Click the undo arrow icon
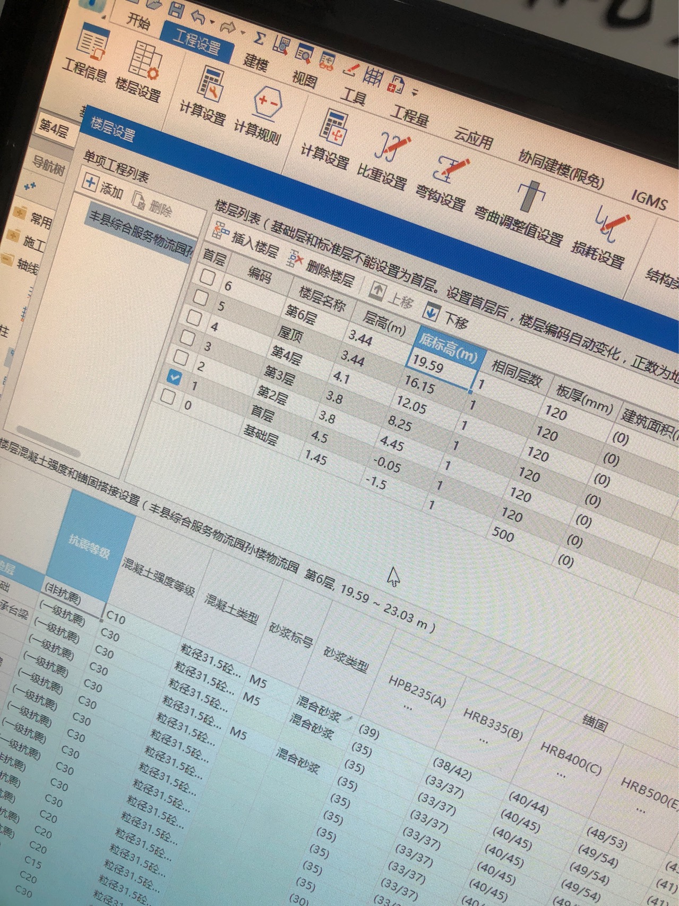 pyautogui.click(x=199, y=16)
